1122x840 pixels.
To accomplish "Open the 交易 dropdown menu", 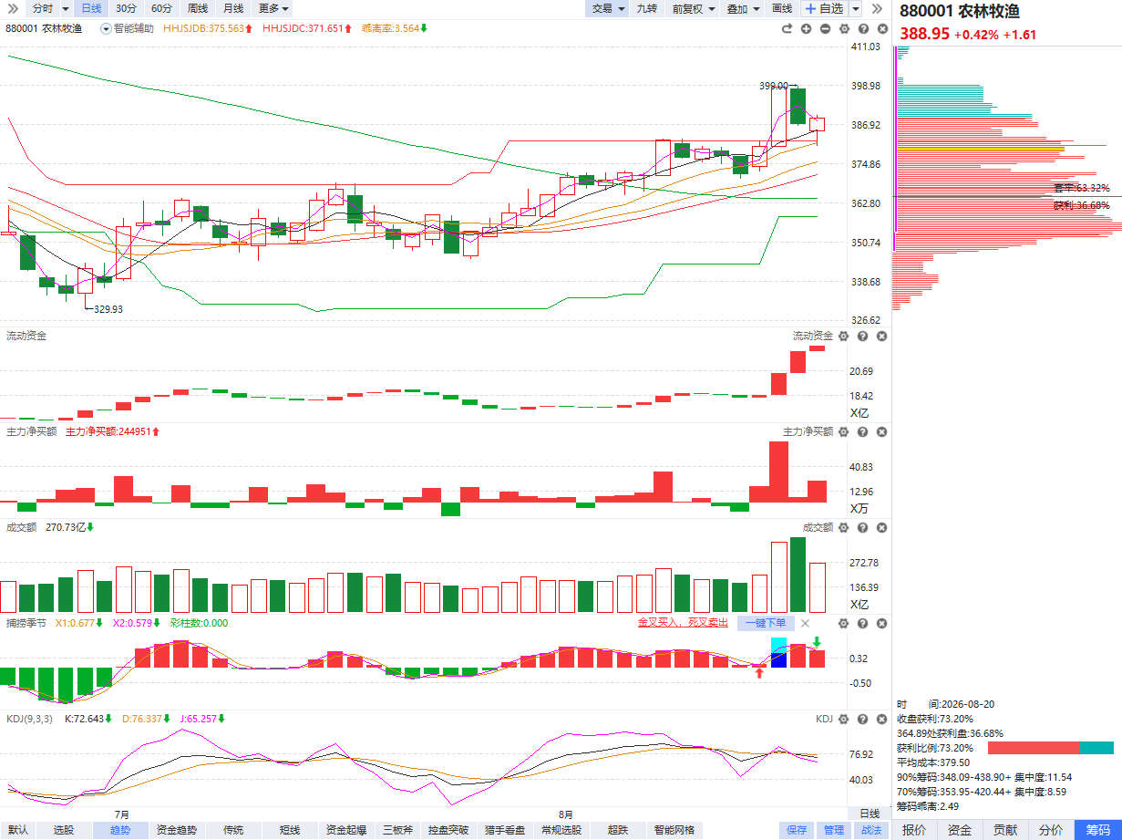I will click(607, 8).
